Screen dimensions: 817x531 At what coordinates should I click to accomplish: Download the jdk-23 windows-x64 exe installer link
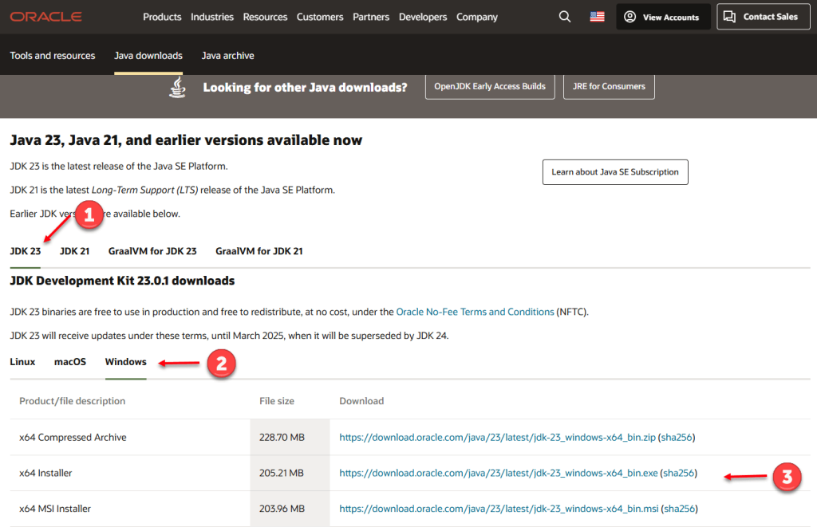click(x=498, y=473)
